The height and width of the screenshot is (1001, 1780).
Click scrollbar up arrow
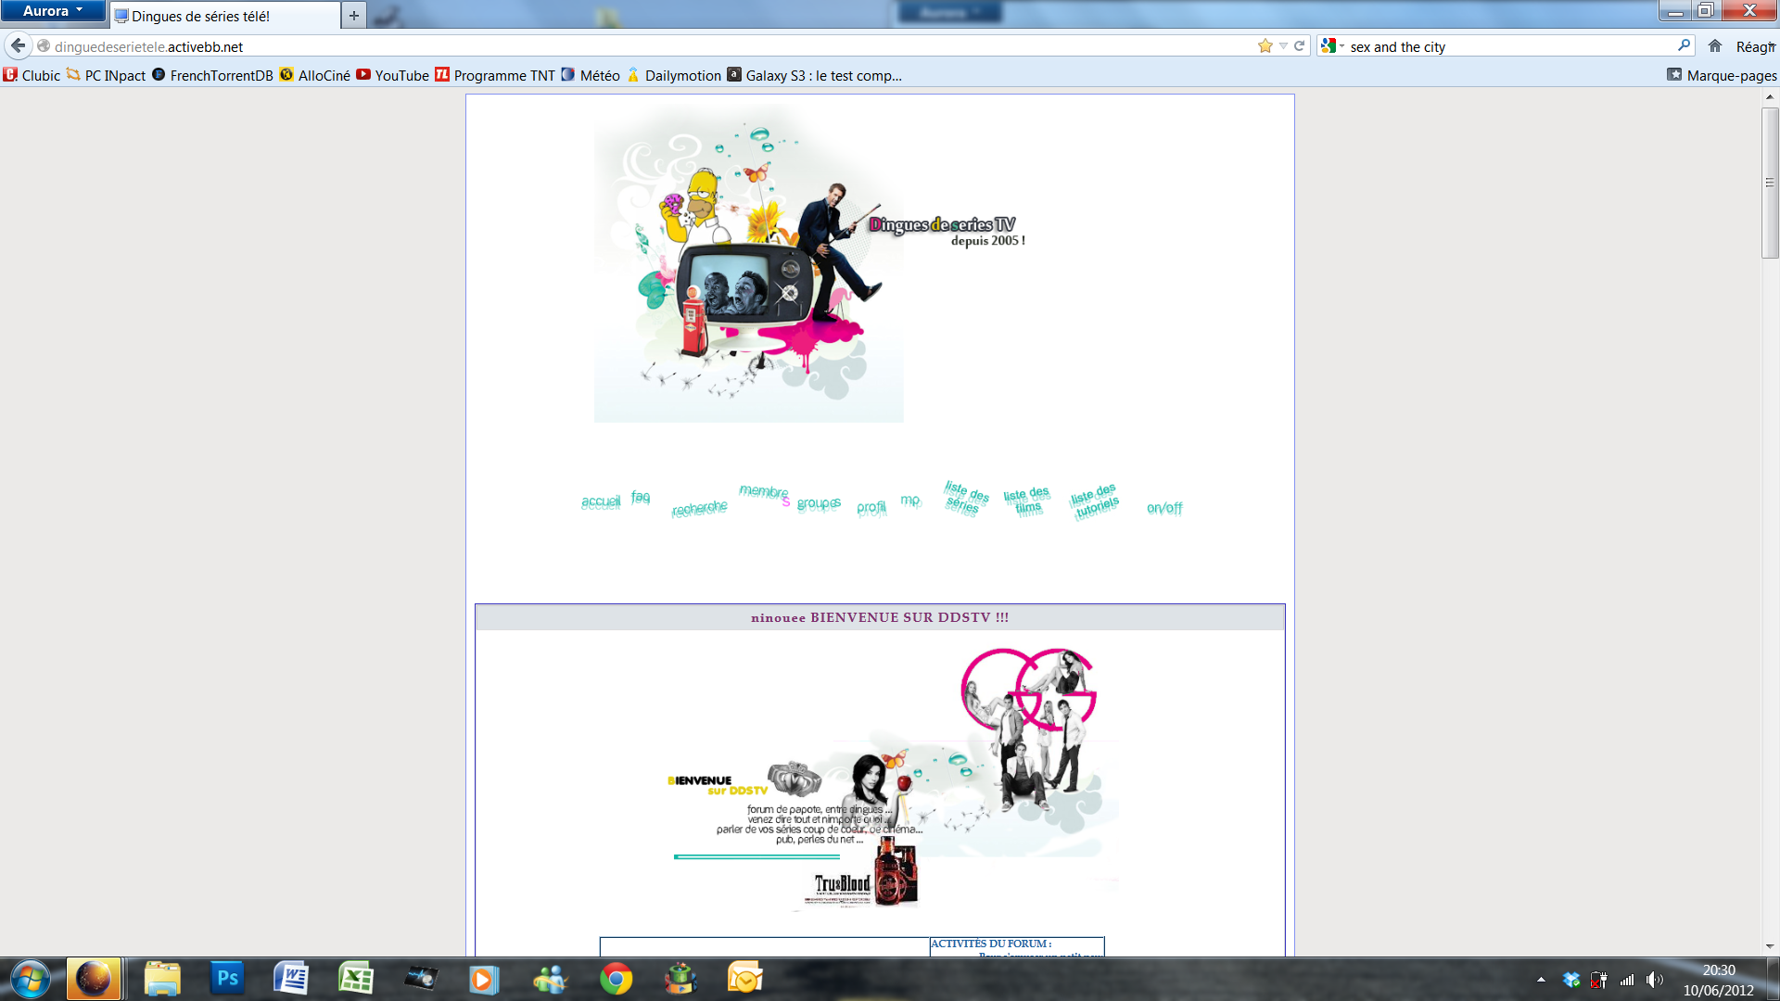[x=1770, y=96]
